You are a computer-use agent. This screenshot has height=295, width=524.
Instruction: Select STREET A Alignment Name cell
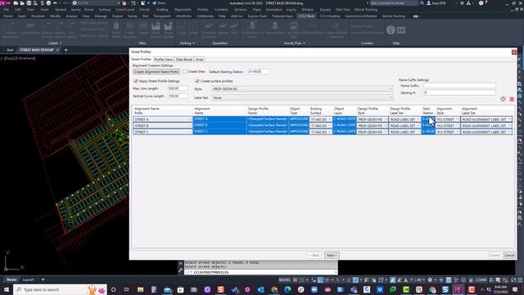click(219, 119)
